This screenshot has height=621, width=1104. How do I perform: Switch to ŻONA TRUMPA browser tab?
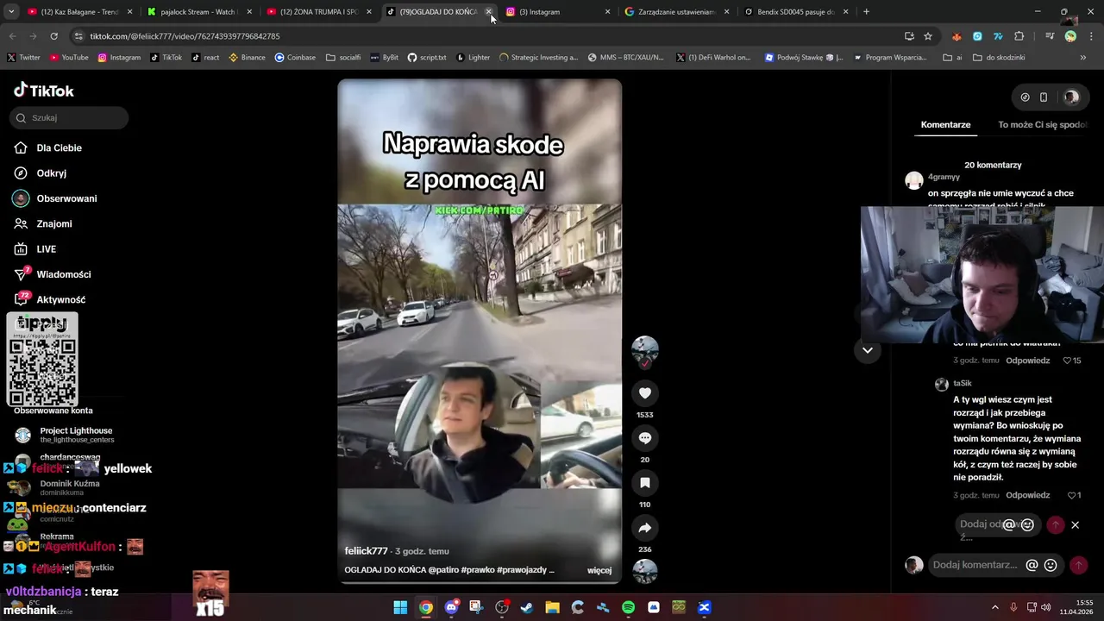click(x=318, y=12)
